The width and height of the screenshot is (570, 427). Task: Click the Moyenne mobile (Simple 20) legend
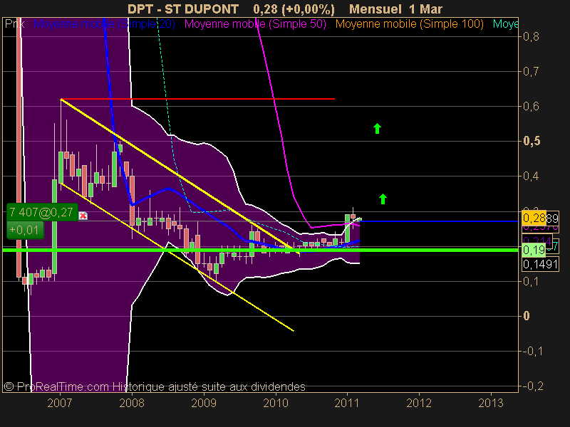pos(104,24)
